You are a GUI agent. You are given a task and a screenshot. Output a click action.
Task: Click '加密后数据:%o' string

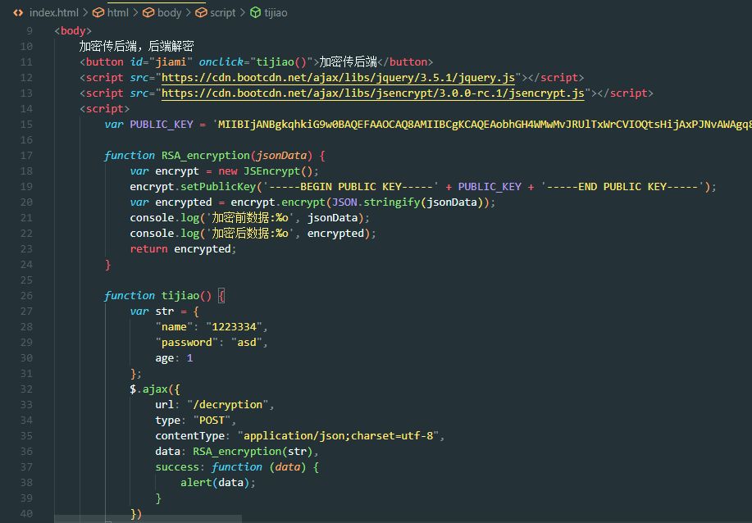250,234
